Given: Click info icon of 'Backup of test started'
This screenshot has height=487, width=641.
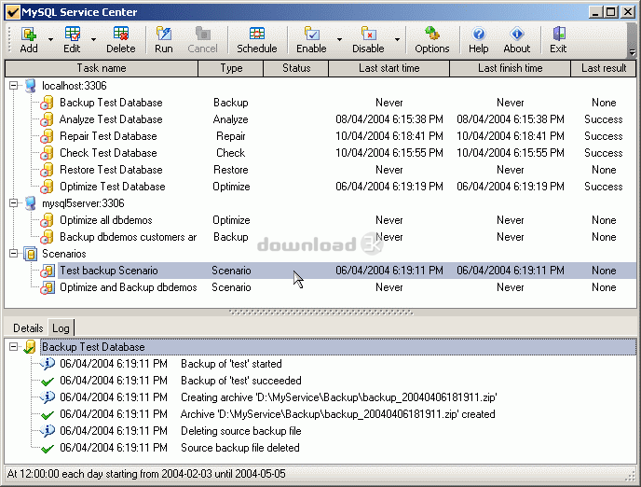Looking at the screenshot, I should coord(48,364).
